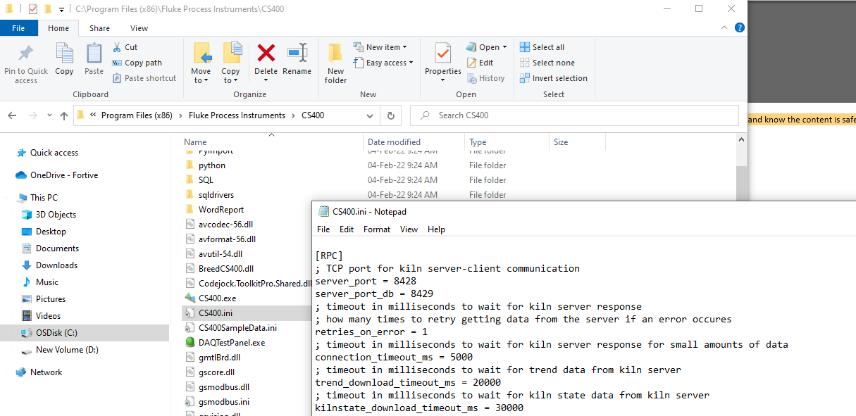Click Cut in the Clipboard group
Image resolution: width=856 pixels, height=416 pixels.
pos(125,47)
